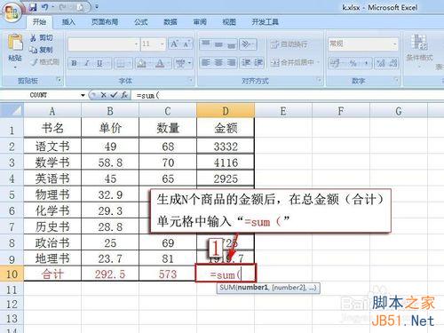Click the accounting number format icon
Screen dimensions: 444x333
(x=335, y=63)
